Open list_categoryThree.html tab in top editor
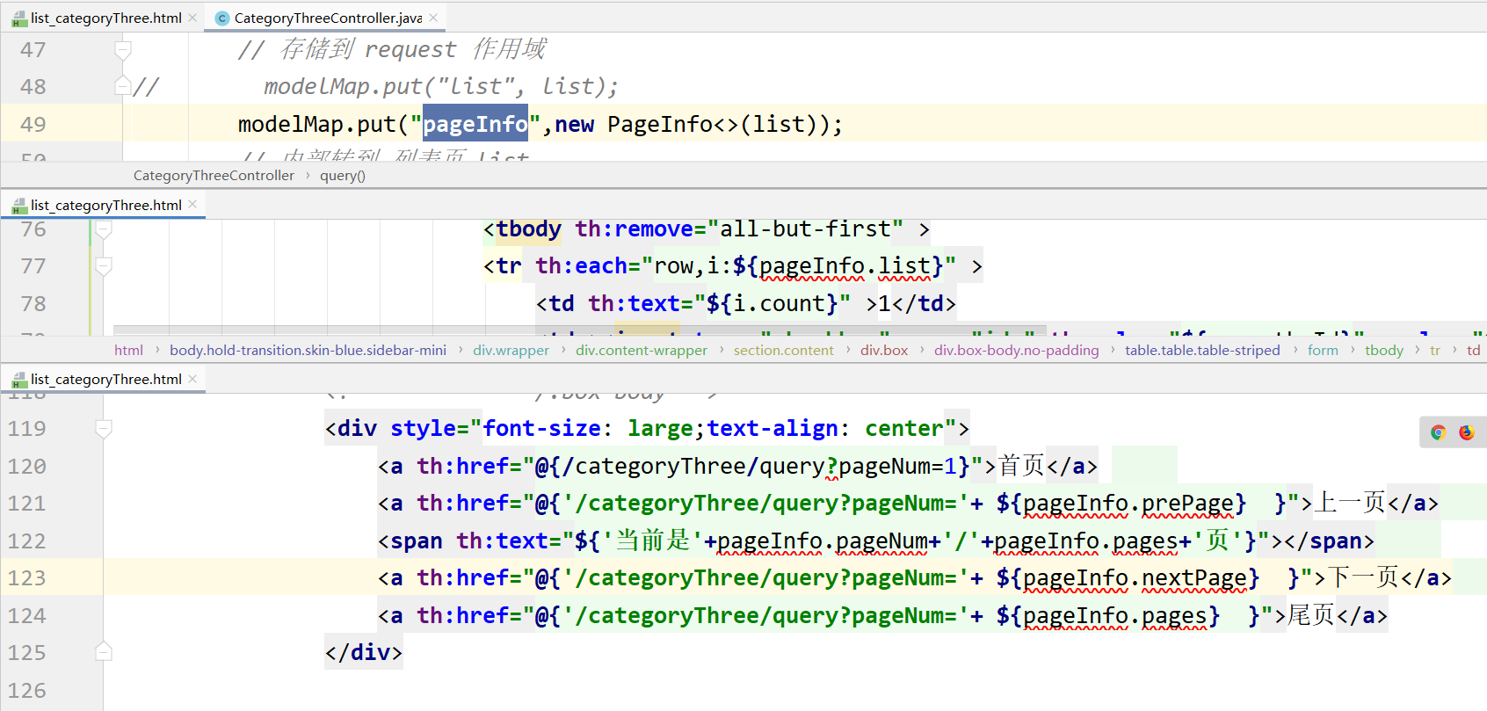1487x711 pixels. pyautogui.click(x=105, y=18)
